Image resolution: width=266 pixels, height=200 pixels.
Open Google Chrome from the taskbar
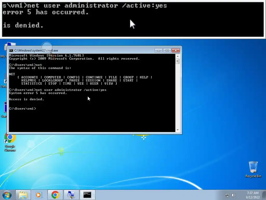[55, 195]
